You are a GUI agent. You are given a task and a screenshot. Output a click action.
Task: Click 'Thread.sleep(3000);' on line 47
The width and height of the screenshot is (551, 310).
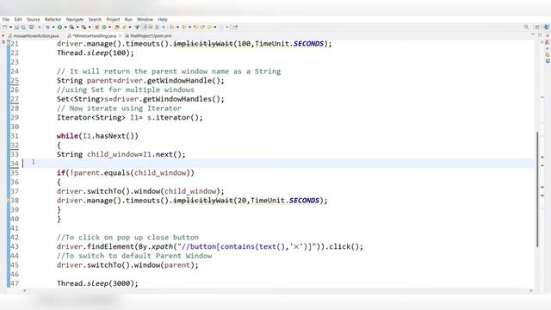[97, 283]
